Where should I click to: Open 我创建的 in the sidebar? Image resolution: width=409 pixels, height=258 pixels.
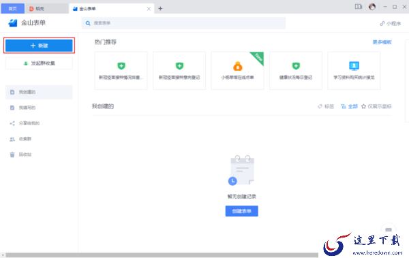coord(39,92)
